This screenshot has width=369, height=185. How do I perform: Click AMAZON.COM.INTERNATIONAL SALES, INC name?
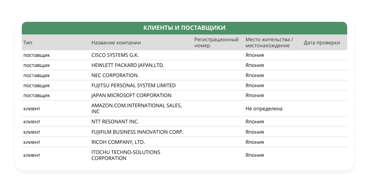click(136, 108)
